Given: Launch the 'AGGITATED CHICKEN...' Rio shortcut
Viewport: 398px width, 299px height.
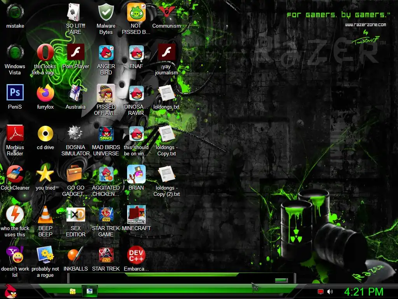Looking at the screenshot, I should click(x=106, y=181).
